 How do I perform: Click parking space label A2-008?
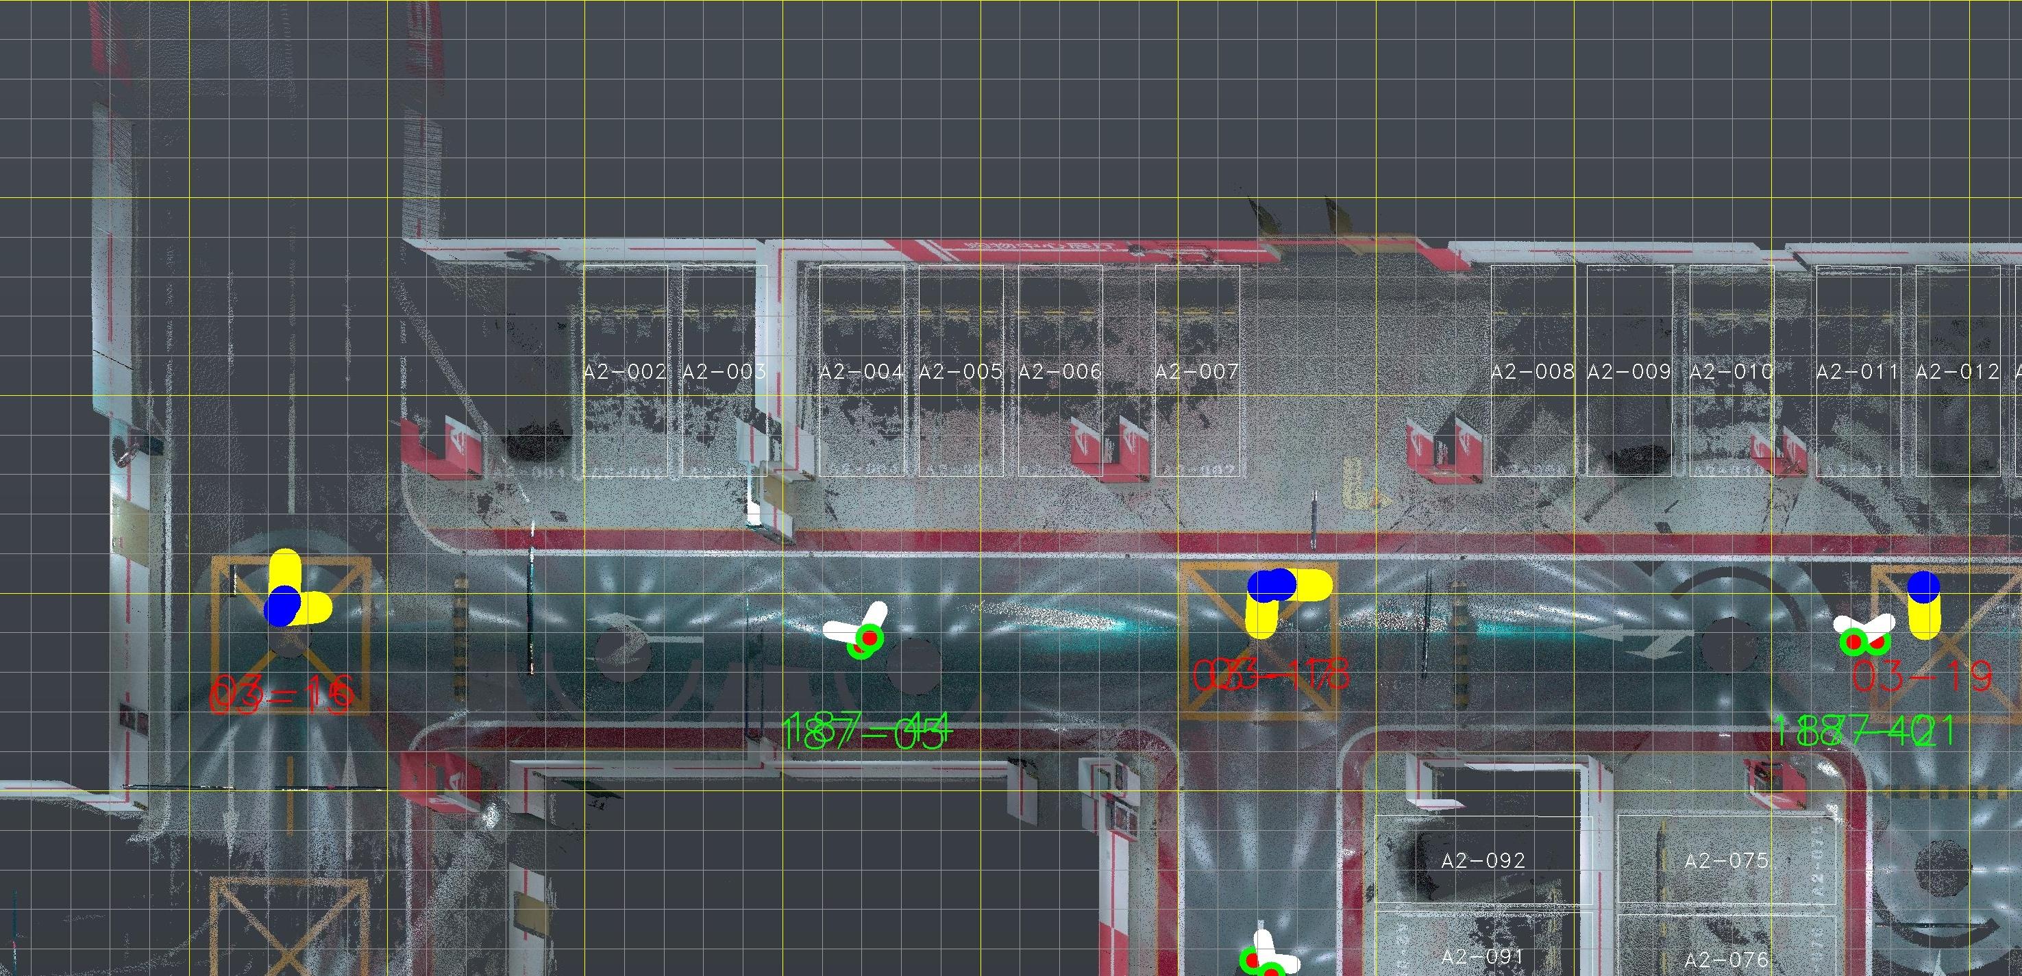pos(1532,372)
